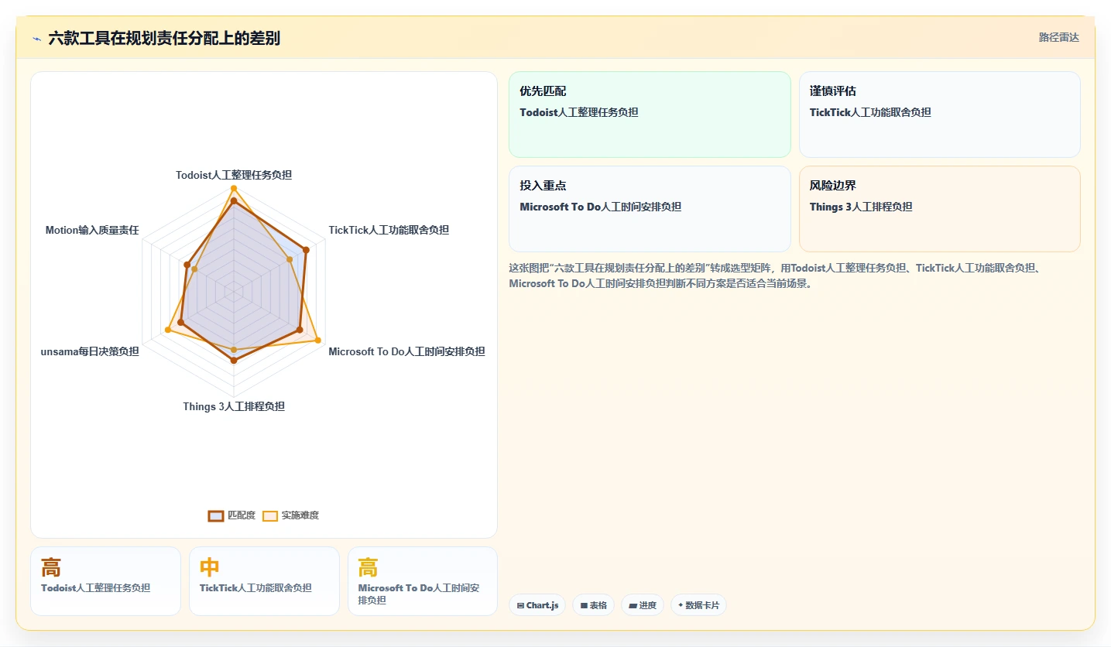Click orange 实施难度 point on unsama axis

tap(168, 330)
